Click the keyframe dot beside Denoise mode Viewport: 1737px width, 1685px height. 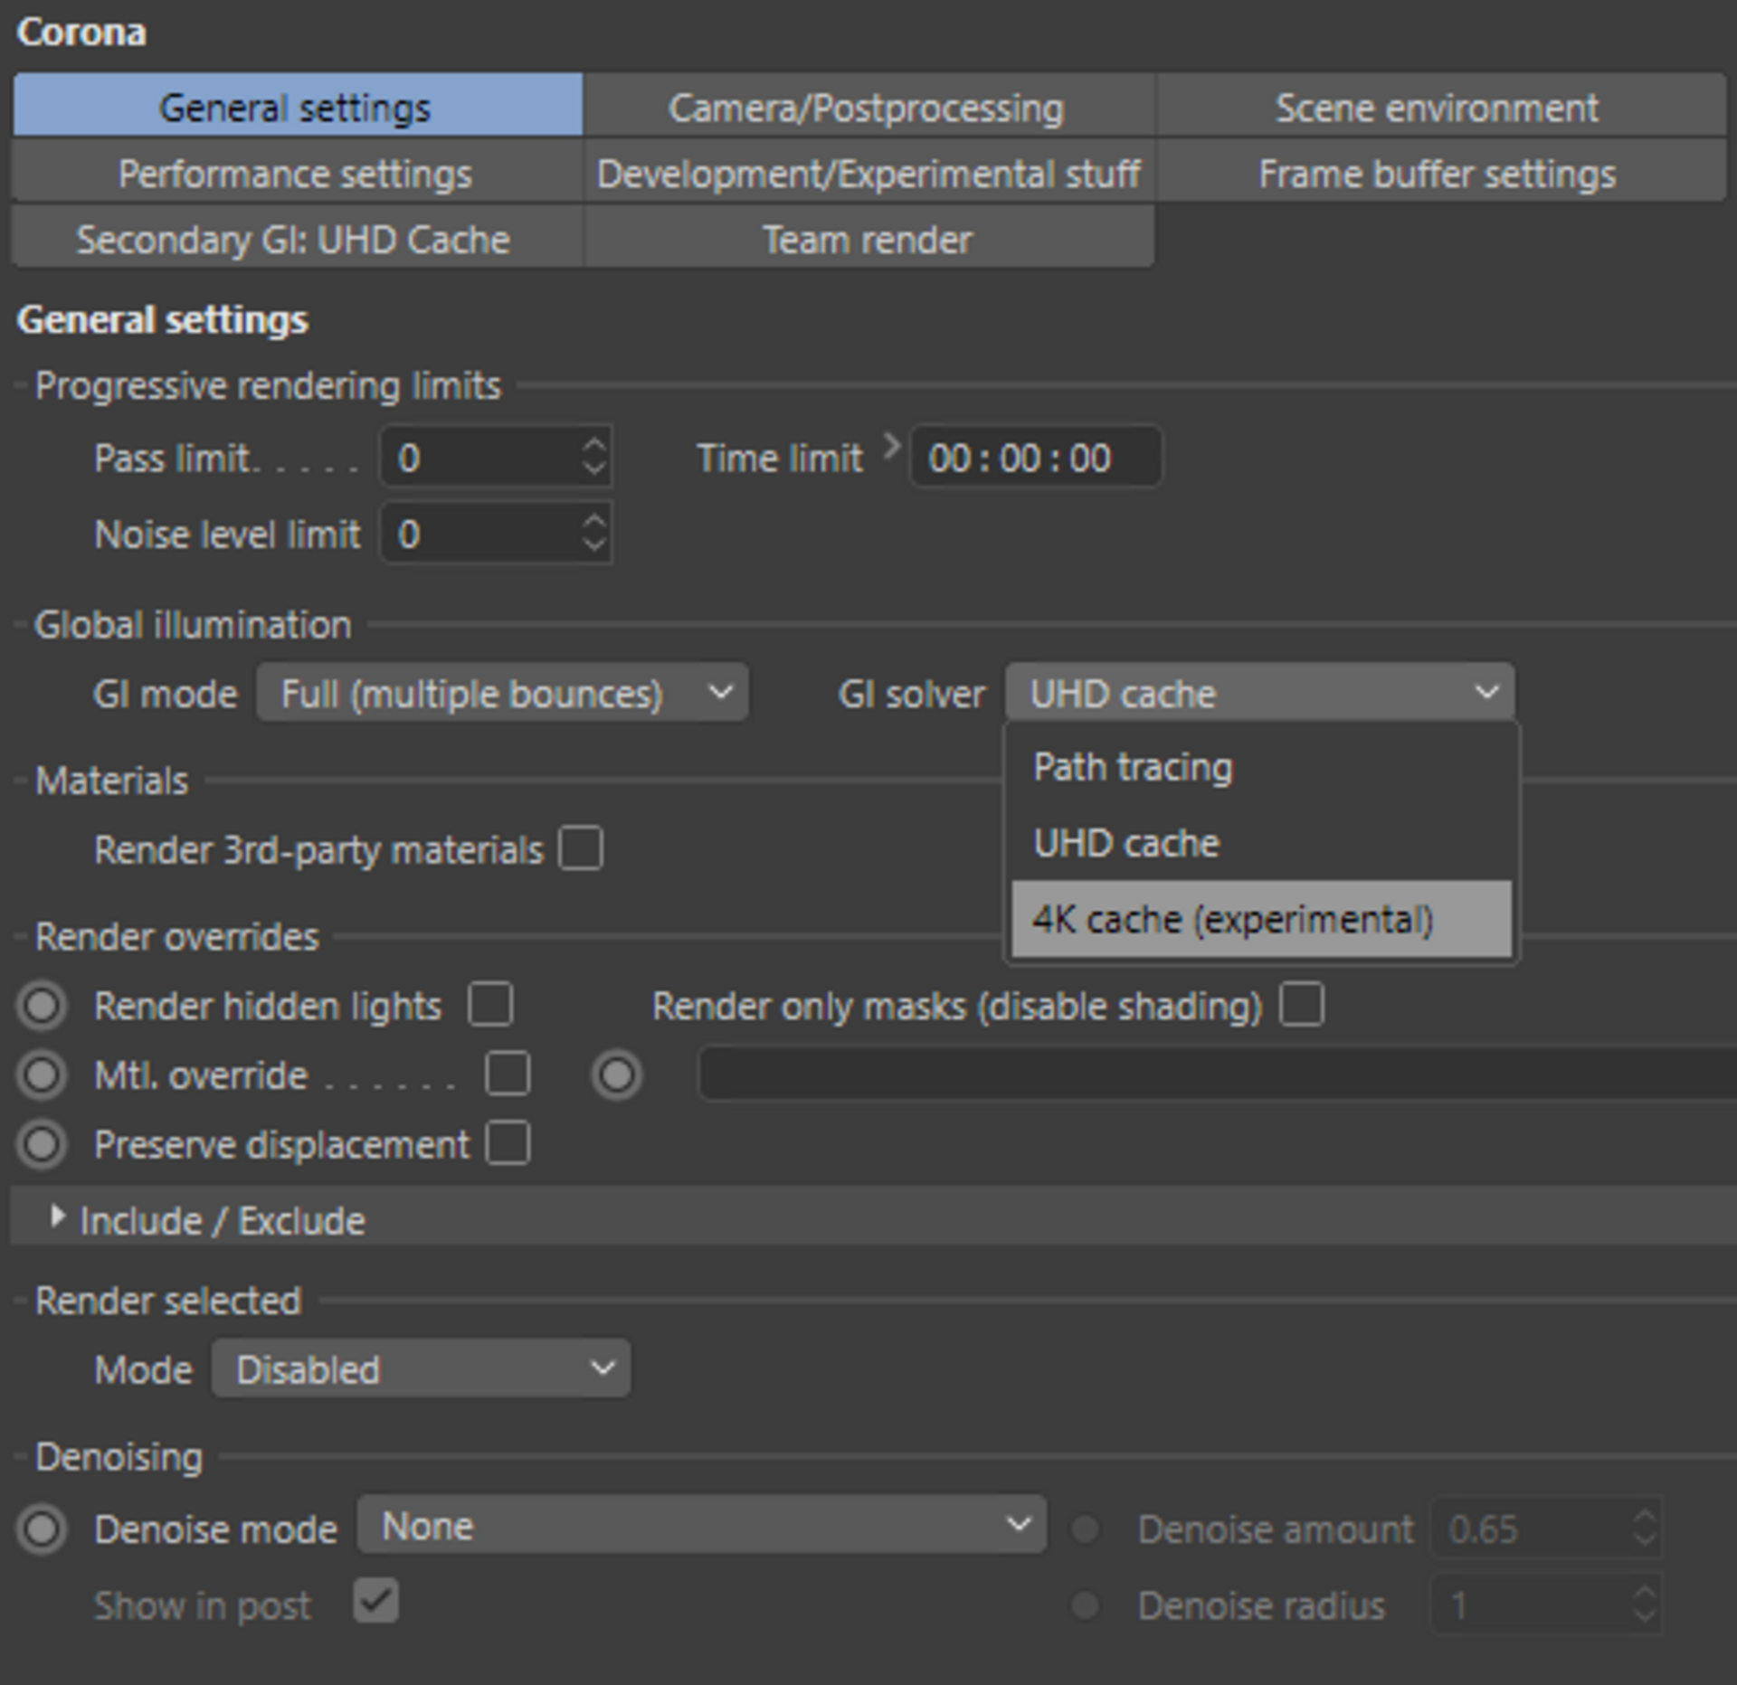42,1529
